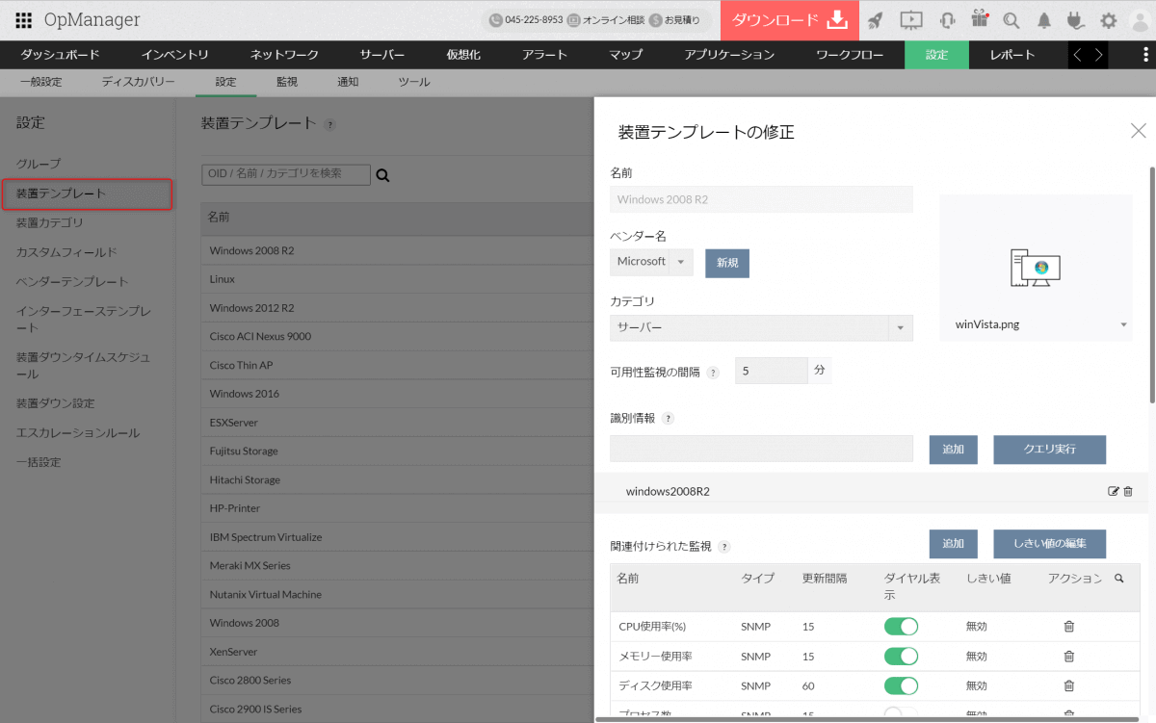This screenshot has width=1156, height=723.
Task: Click the search icon in monitor table header
Action: click(1118, 579)
